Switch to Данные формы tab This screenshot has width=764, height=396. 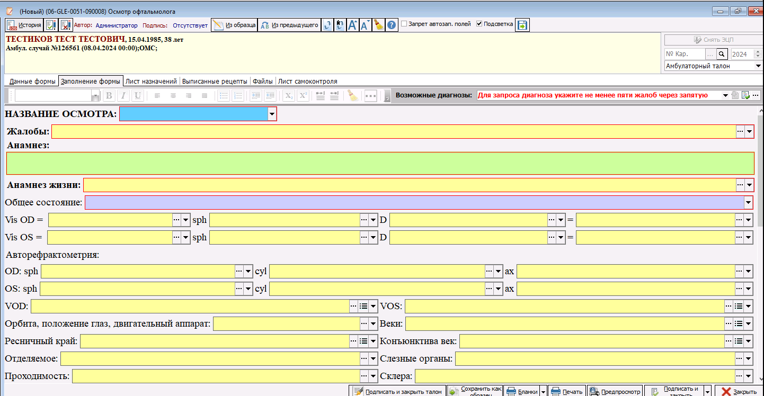coord(32,82)
